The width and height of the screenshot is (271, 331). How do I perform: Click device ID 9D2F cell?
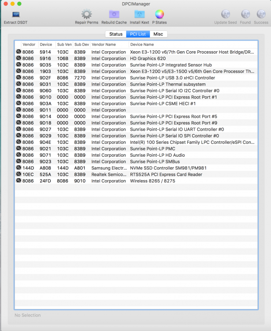tap(45, 78)
